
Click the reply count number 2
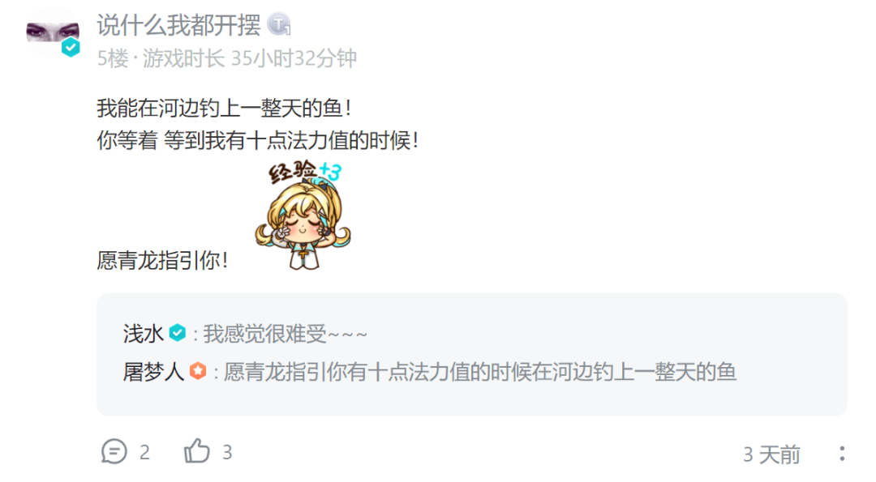(x=144, y=452)
